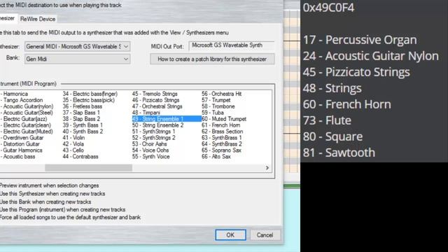Select 62 - Brass Section
The height and width of the screenshot is (252, 448).
pyautogui.click(x=223, y=132)
